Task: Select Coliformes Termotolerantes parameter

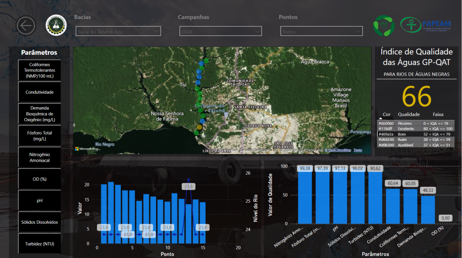Action: pos(39,71)
